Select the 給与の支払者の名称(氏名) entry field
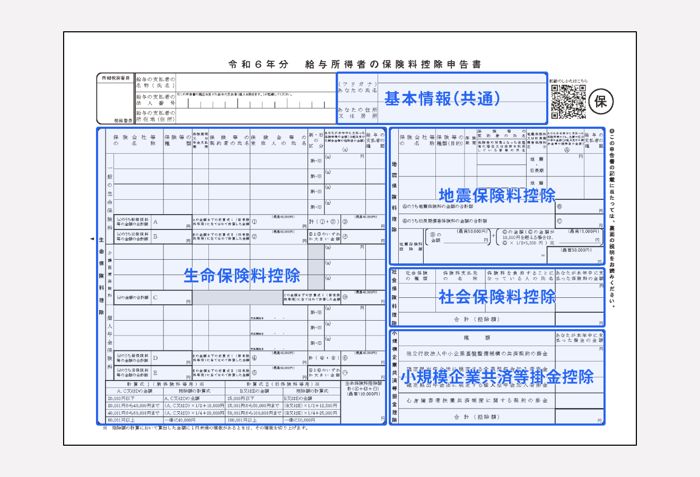The image size is (700, 477). click(x=255, y=82)
